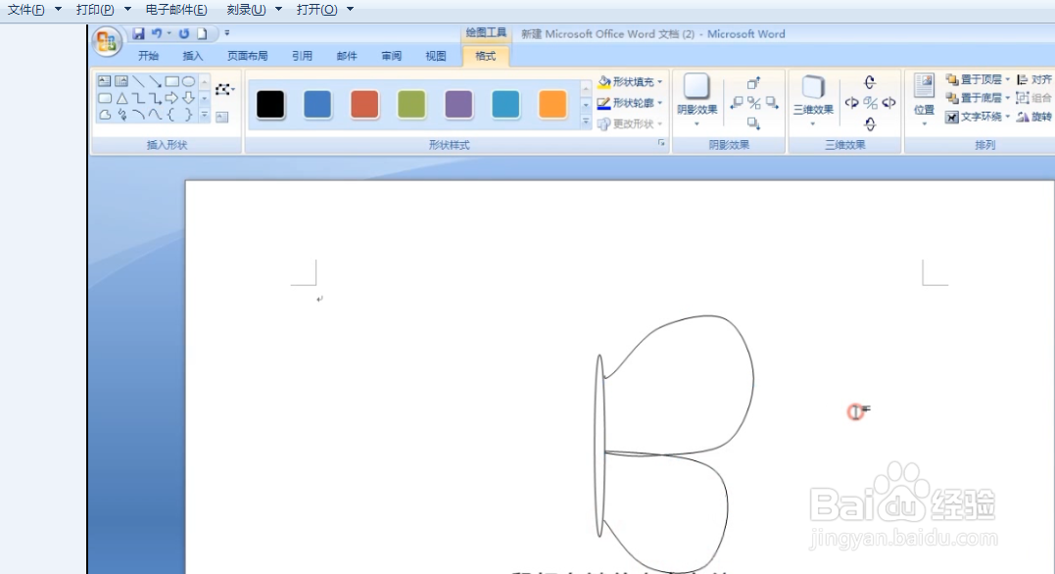
Task: Click the Undo icon
Action: [156, 33]
